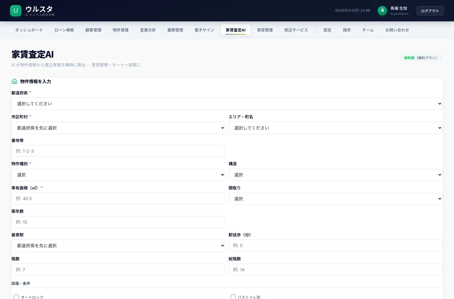The width and height of the screenshot is (454, 299).
Task: Click the 物件情報を入力 section title
Action: (x=36, y=82)
